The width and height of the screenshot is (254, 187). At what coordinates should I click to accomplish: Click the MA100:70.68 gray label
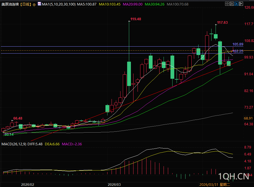pyautogui.click(x=177, y=4)
